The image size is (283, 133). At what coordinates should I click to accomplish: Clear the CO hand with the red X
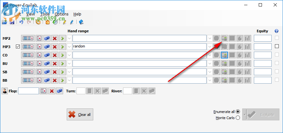click(x=55, y=55)
